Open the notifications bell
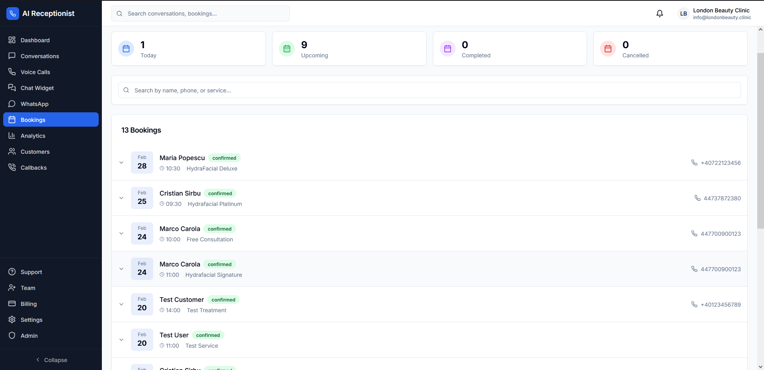 pyautogui.click(x=659, y=14)
